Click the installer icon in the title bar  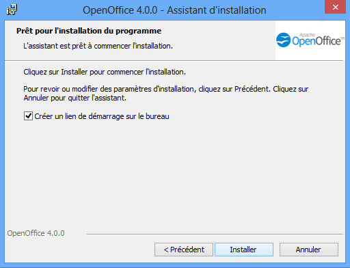[12, 10]
